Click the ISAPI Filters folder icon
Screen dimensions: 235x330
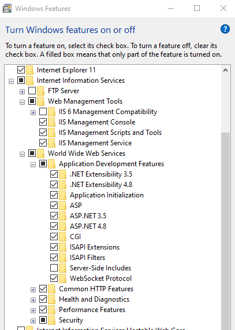62,258
